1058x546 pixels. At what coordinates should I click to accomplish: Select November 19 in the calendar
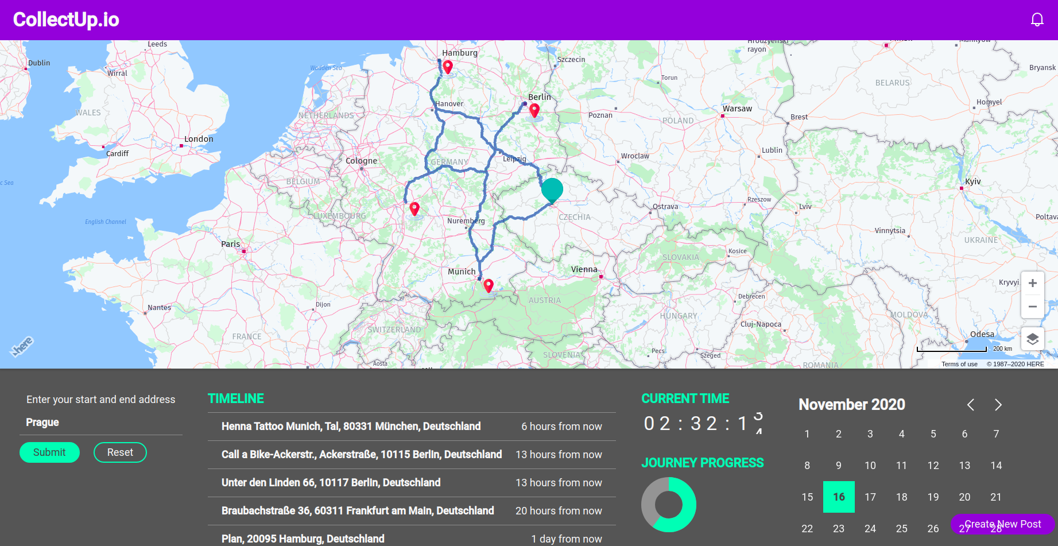(933, 497)
